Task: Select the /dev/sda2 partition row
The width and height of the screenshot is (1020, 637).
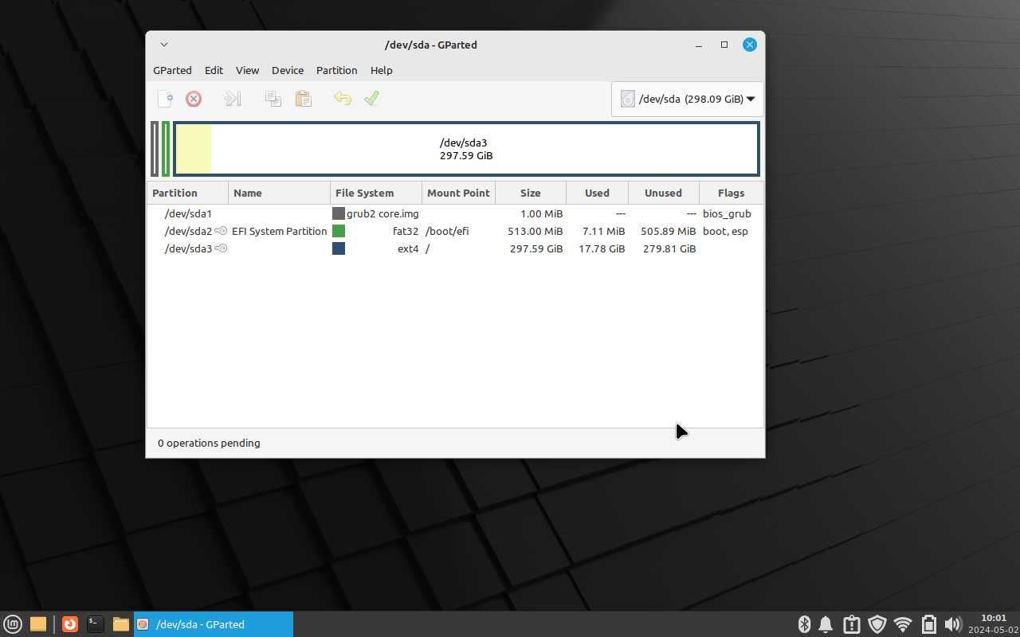Action: coord(455,231)
